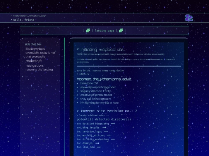The height and width of the screenshot is (156, 209).
Task: Click the green sparkle icon left of landing page
Action: [x=88, y=30]
